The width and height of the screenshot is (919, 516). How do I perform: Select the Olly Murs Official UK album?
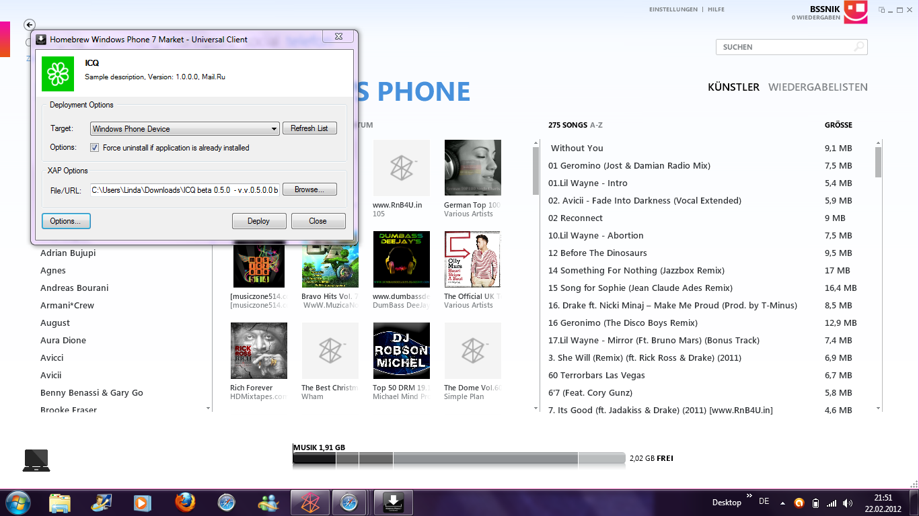472,259
